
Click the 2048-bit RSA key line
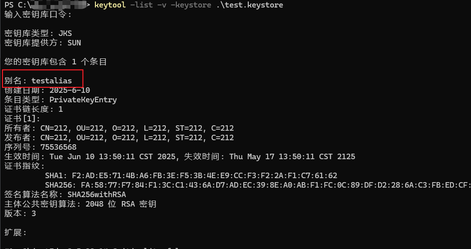click(80, 204)
